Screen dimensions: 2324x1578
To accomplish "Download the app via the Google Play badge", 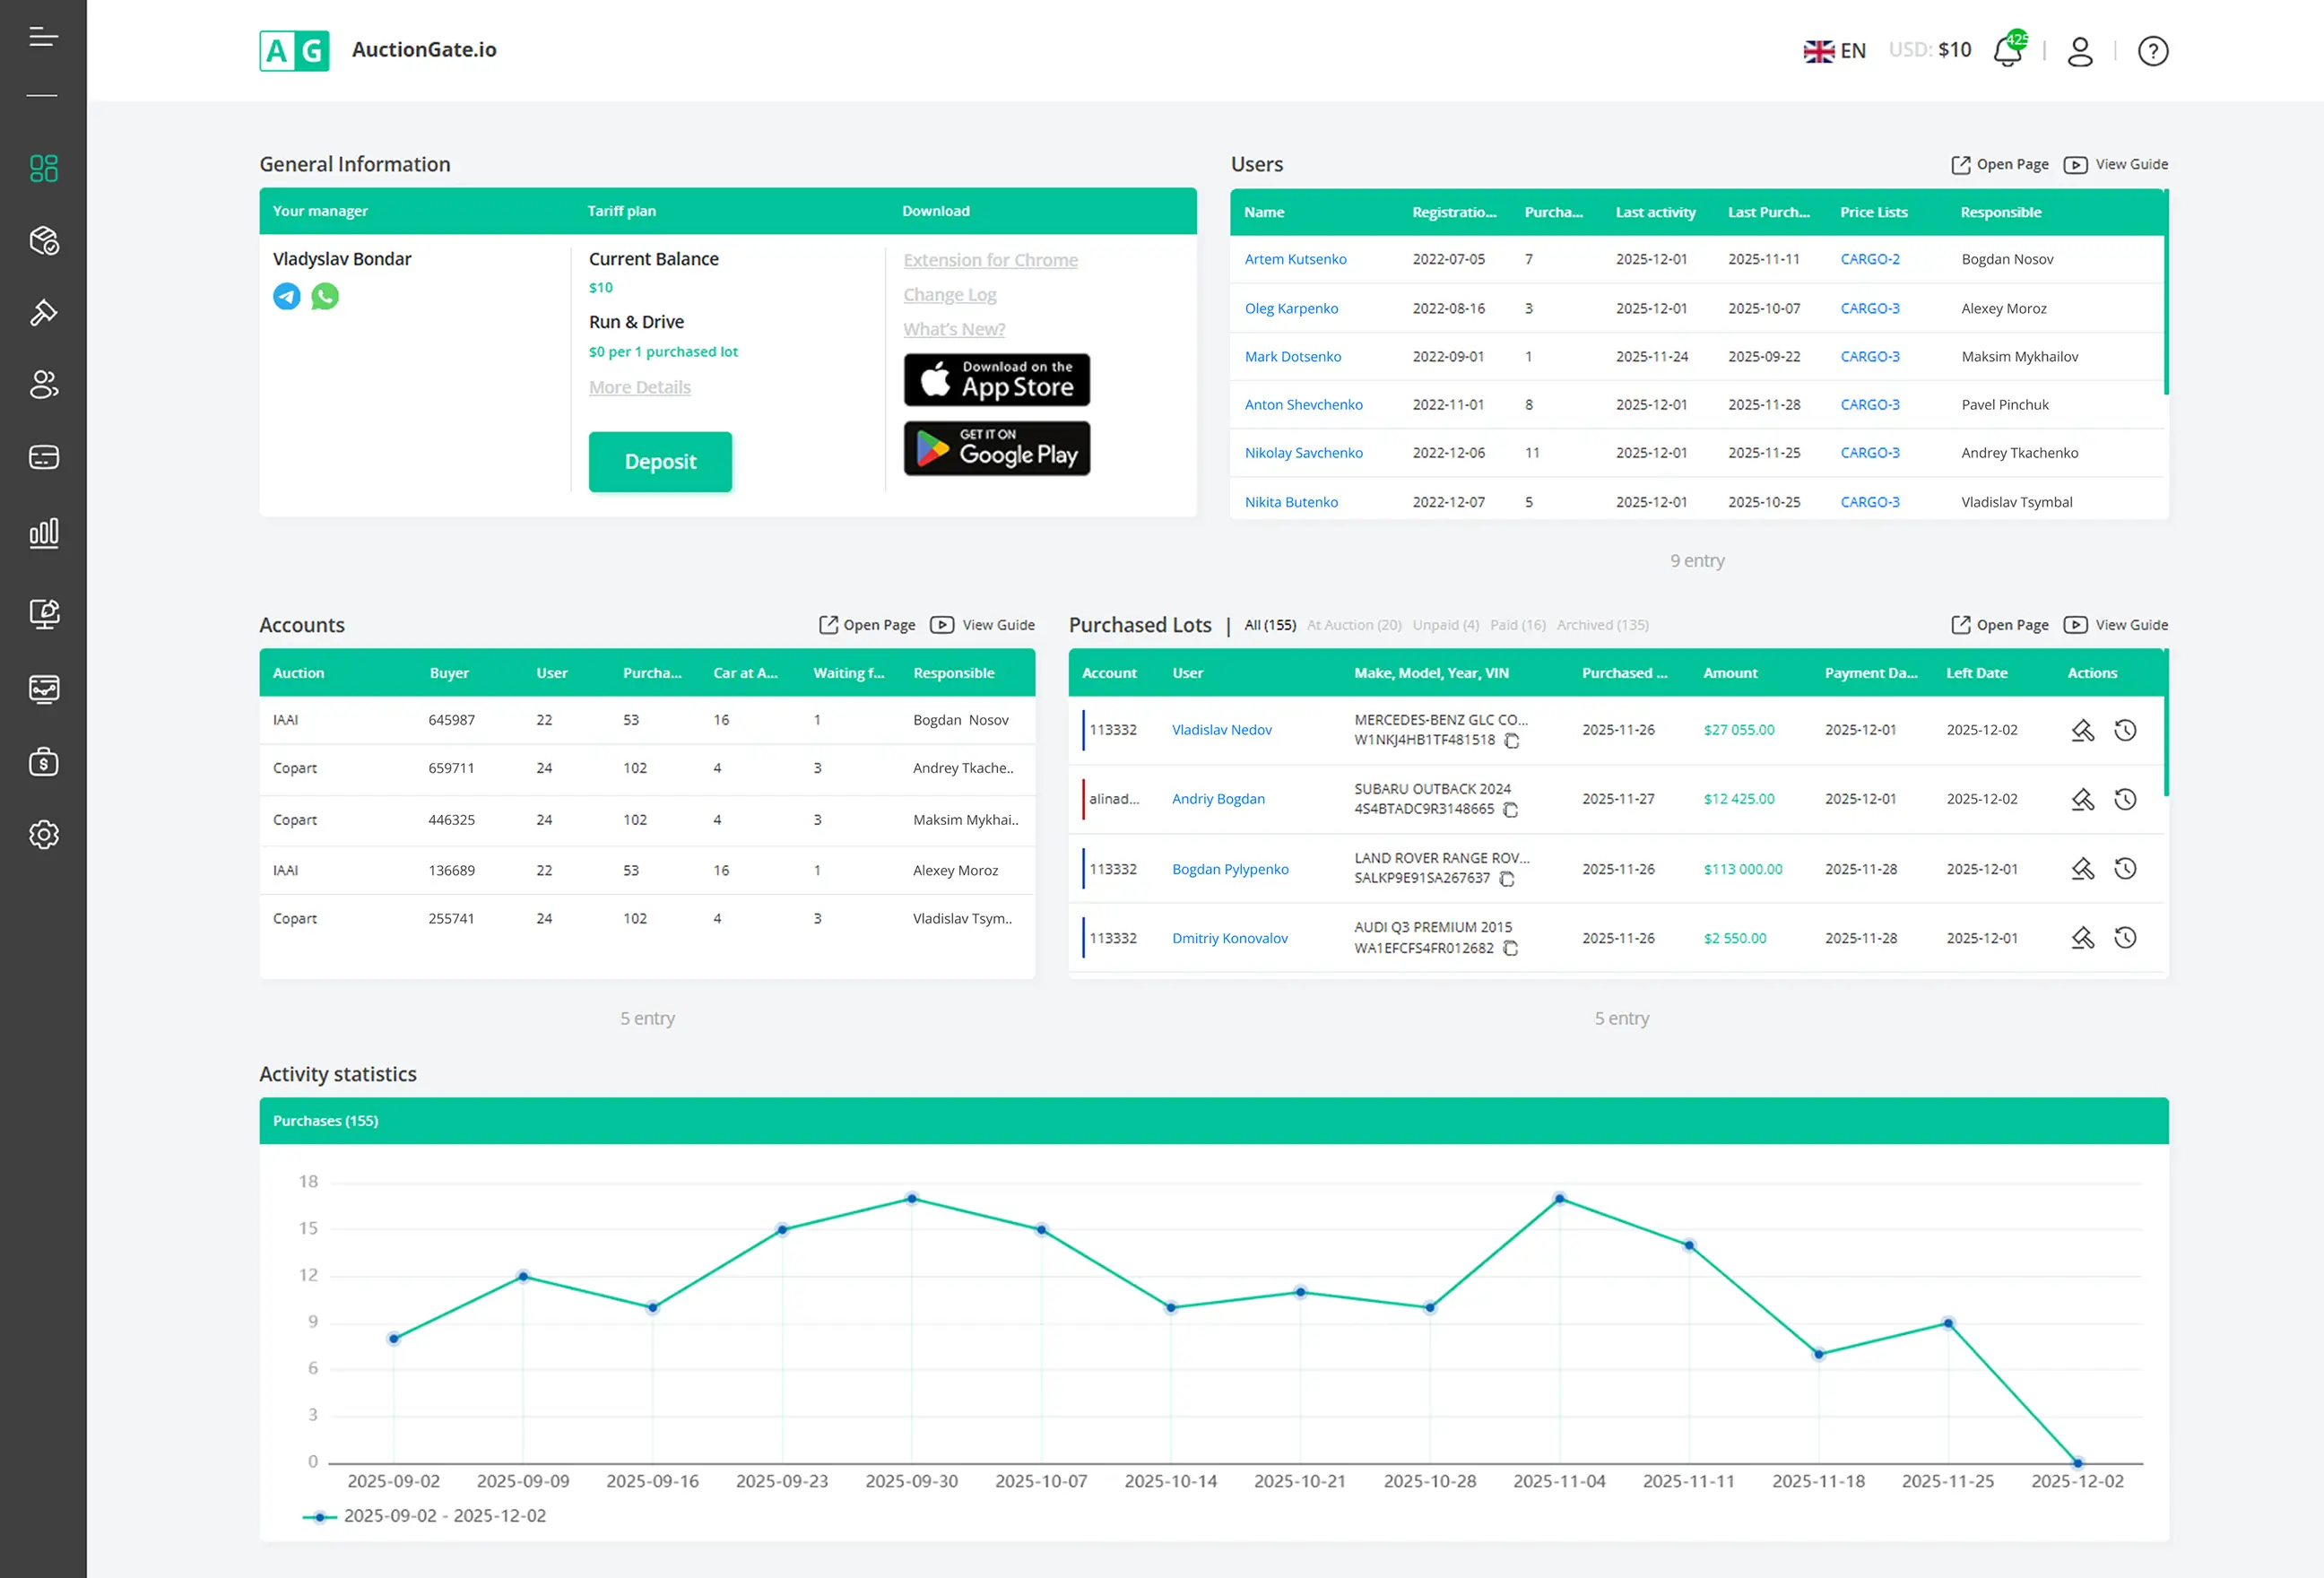I will [x=996, y=448].
